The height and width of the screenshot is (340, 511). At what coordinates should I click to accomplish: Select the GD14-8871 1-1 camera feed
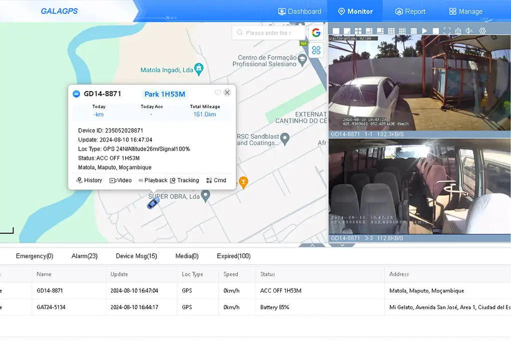tap(420, 83)
